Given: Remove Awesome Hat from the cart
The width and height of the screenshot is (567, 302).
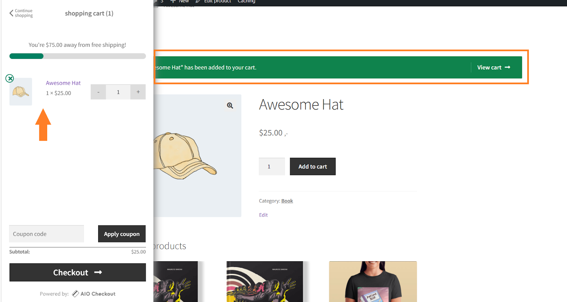Looking at the screenshot, I should (10, 78).
